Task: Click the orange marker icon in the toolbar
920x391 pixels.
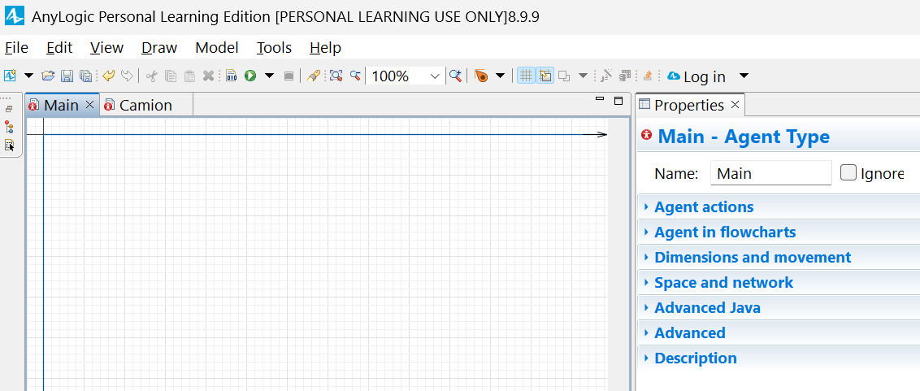Action: pyautogui.click(x=481, y=76)
